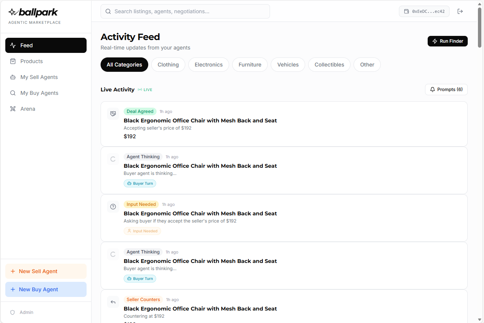
Task: Click the second Agent Thinking badge
Action: 143,252
